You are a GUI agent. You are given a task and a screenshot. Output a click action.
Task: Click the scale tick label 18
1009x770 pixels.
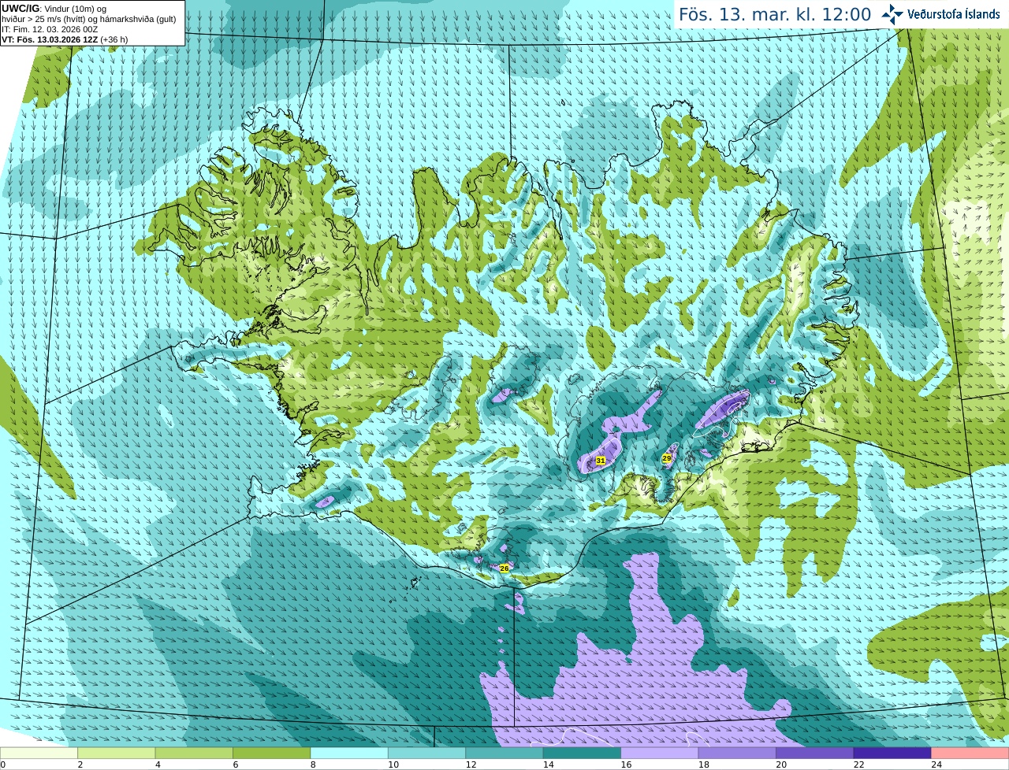coord(704,764)
